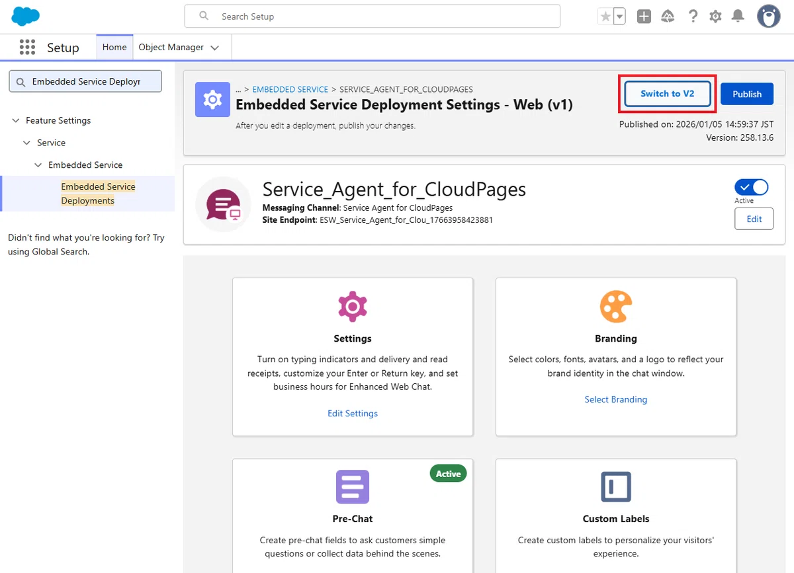
Task: Open the App Launcher grid icon
Action: coord(27,47)
